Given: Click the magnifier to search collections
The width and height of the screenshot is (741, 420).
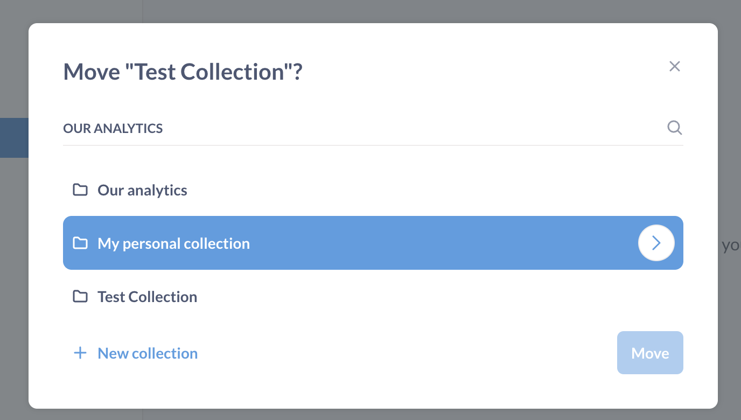Looking at the screenshot, I should coord(674,128).
